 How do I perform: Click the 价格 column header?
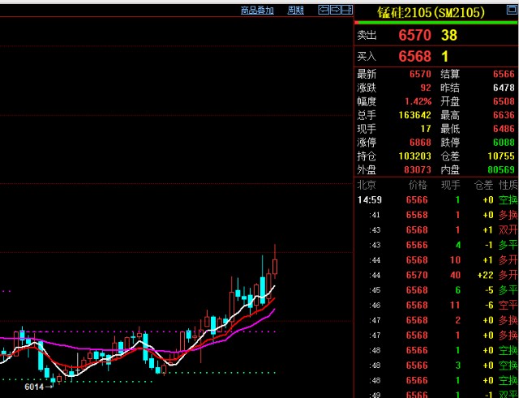click(417, 185)
